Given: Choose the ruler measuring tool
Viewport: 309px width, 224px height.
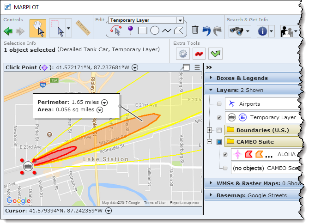Looking at the screenshot, I should 83,29.
